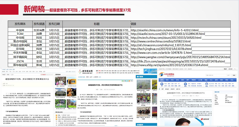Open the horse racing photo in 图片新闻

[143, 112]
